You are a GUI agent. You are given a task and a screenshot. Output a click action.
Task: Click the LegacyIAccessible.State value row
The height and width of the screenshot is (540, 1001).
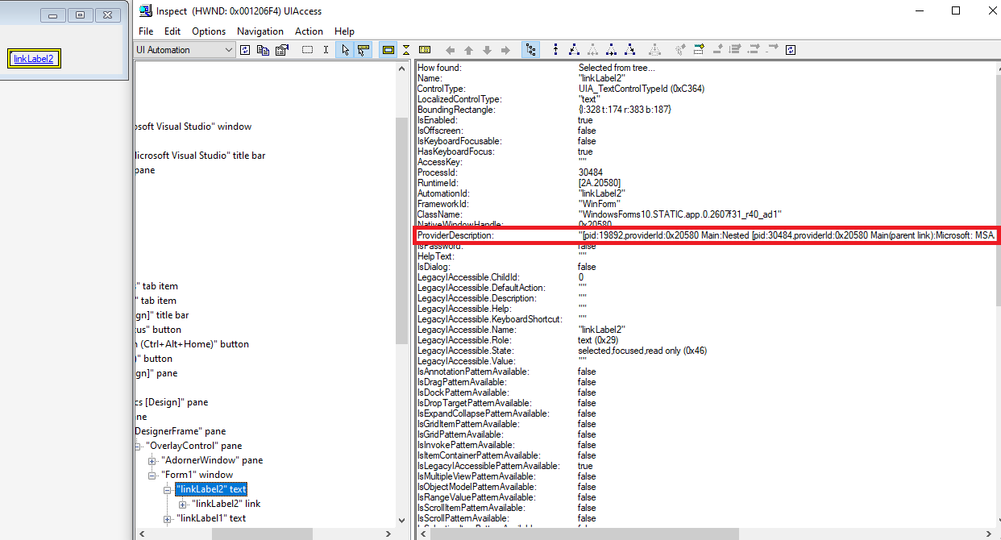[642, 351]
